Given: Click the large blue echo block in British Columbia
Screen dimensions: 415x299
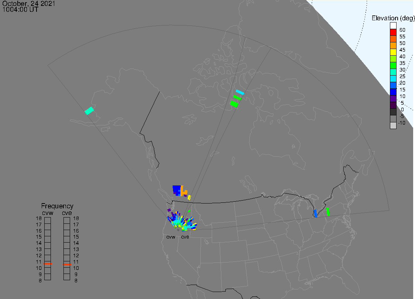Looking at the screenshot, I should pos(177,190).
